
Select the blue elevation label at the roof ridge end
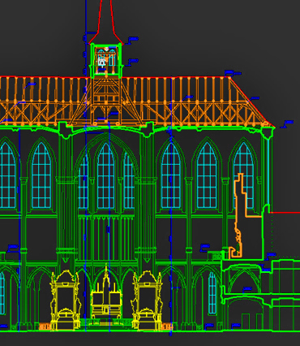tap(232, 72)
